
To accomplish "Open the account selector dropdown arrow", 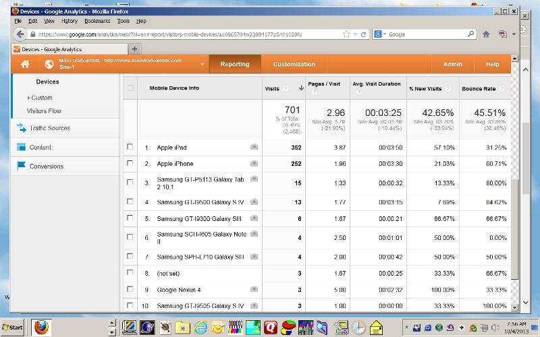I will (x=202, y=64).
